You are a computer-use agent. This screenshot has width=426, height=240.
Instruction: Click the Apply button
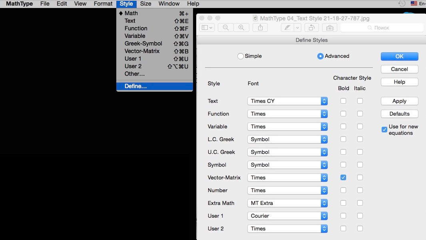click(399, 101)
